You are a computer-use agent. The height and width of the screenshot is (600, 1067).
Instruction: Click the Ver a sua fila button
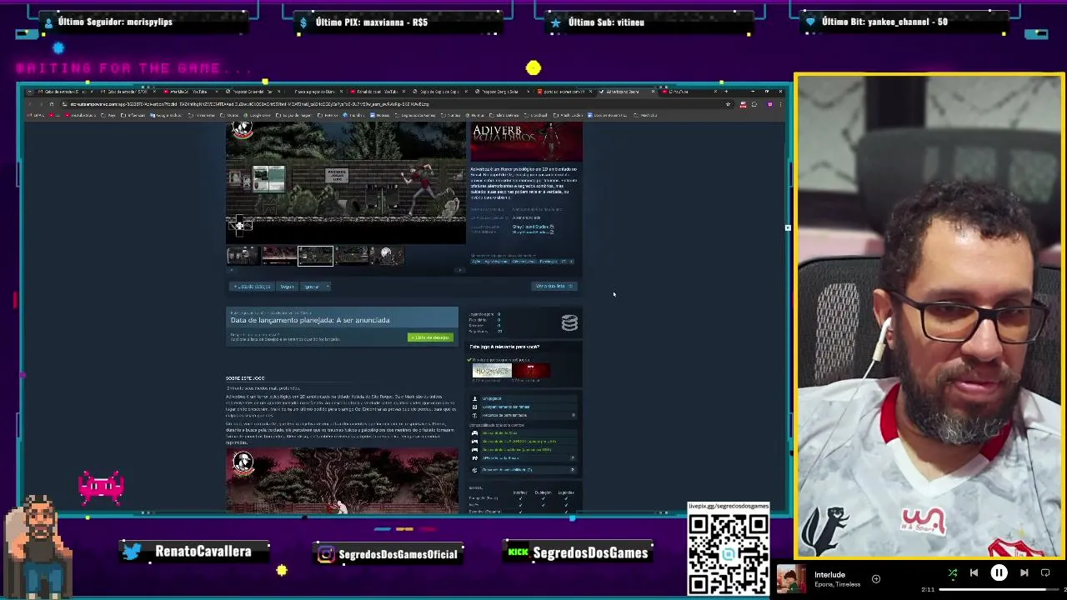coord(554,287)
